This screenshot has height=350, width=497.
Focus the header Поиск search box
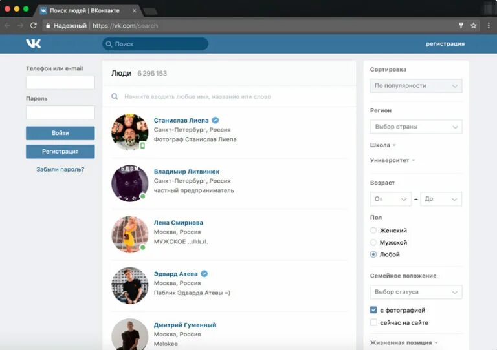click(155, 44)
